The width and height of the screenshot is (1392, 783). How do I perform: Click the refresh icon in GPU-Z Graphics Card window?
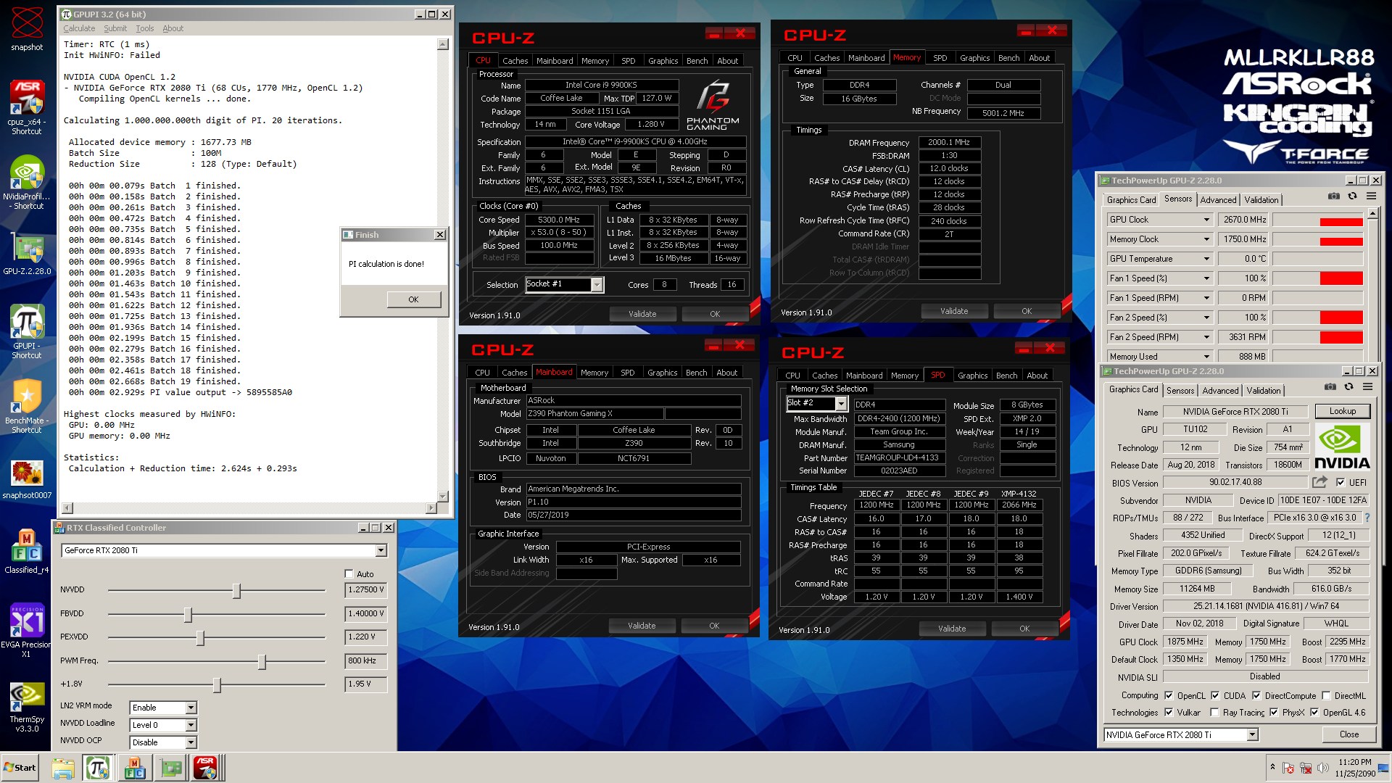coord(1348,387)
